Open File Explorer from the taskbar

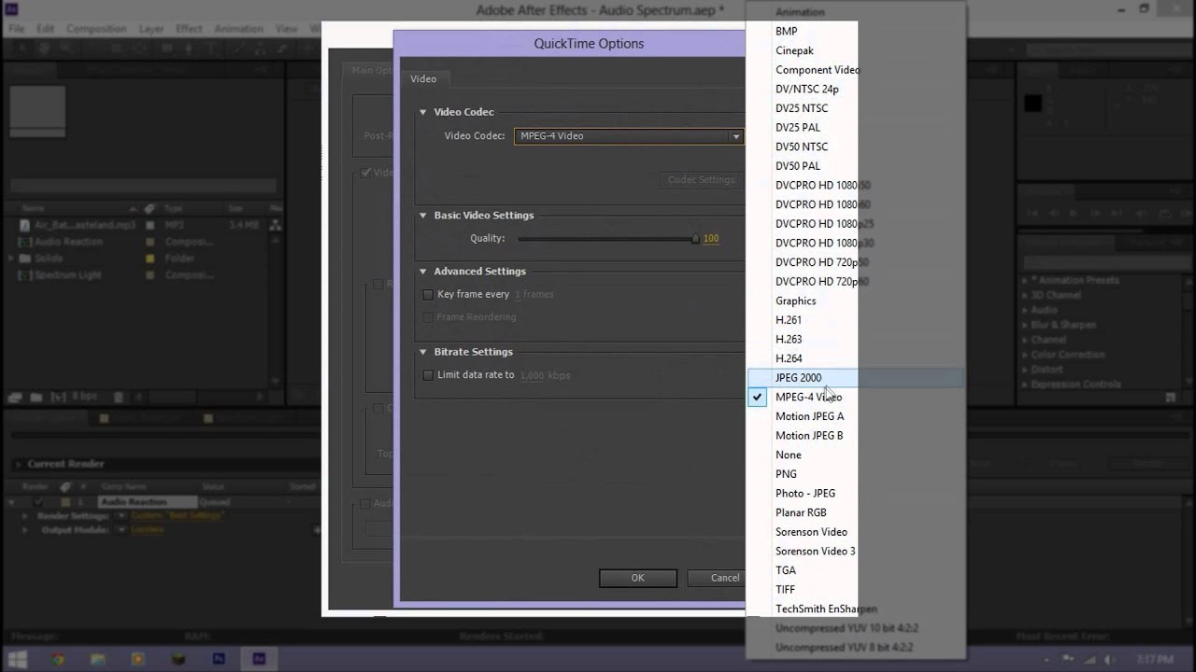98,659
